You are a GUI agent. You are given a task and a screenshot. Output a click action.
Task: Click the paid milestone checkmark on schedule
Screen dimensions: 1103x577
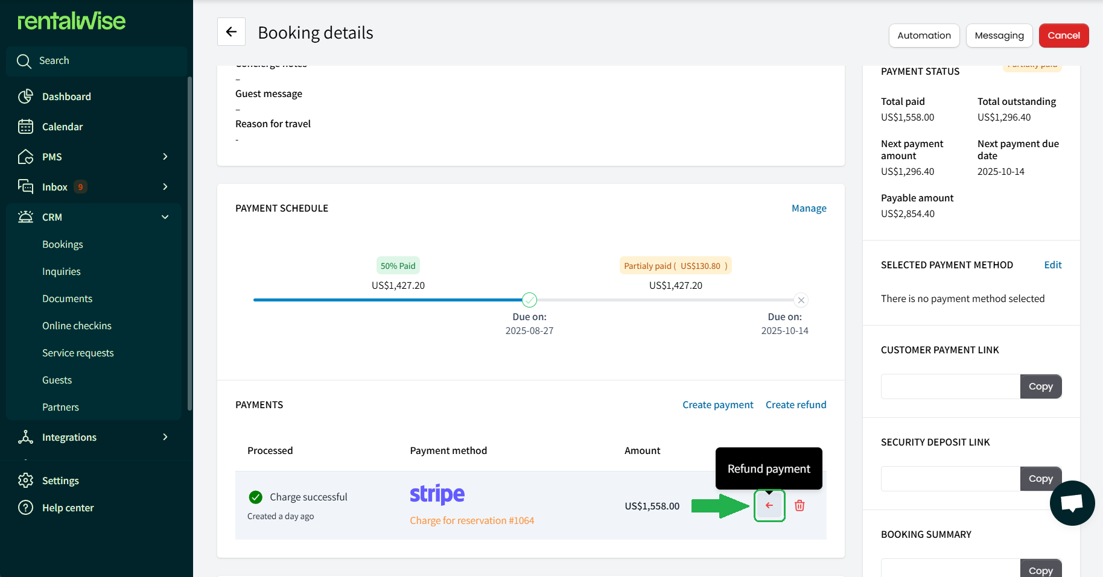pos(529,300)
